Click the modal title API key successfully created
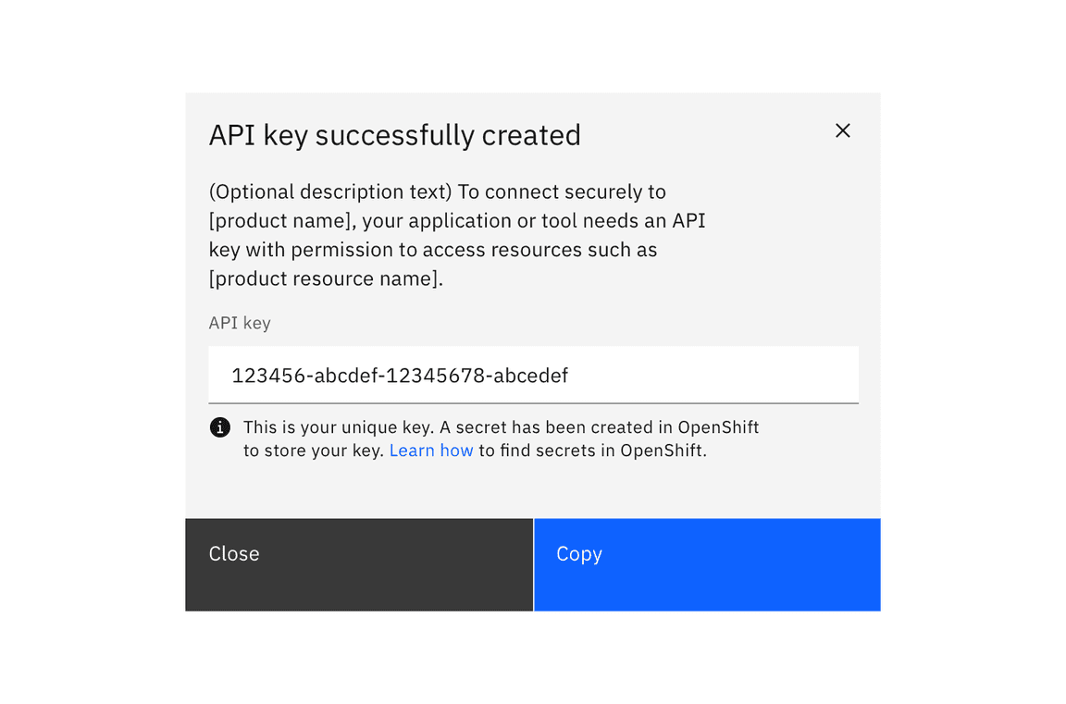 coord(395,134)
